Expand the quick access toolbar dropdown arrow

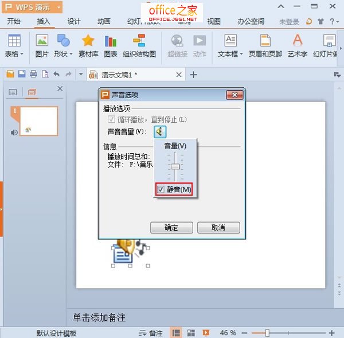[x=81, y=74]
